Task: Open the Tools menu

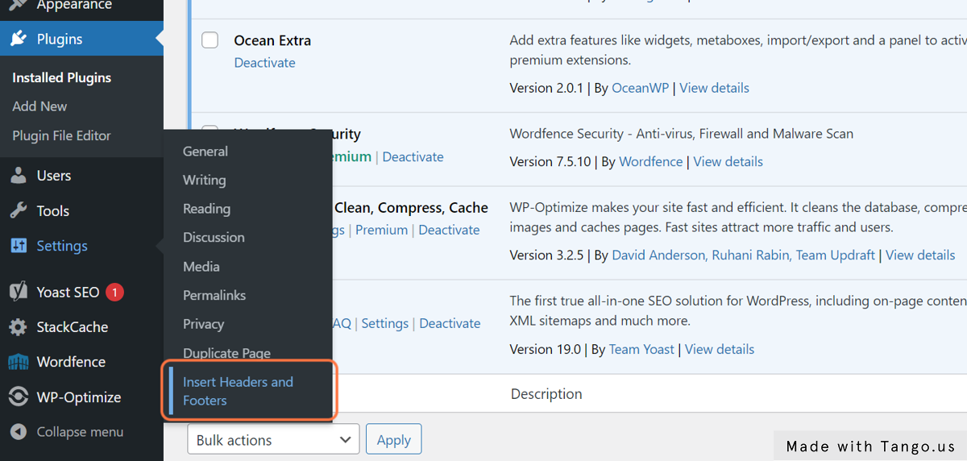Action: [53, 211]
